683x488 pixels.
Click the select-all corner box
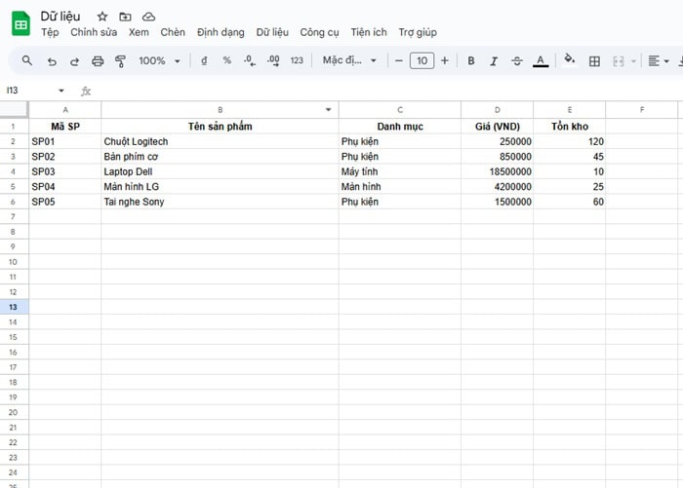click(14, 110)
